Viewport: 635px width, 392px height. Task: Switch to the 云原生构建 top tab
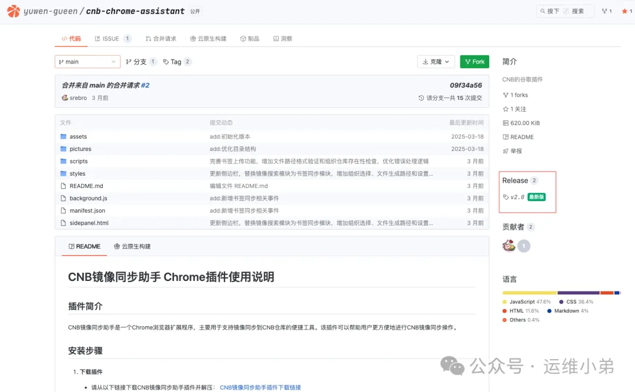[x=208, y=38]
